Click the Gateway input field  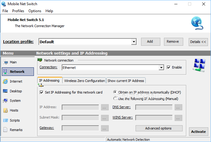click(x=80, y=128)
